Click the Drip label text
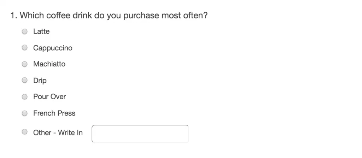 point(40,81)
